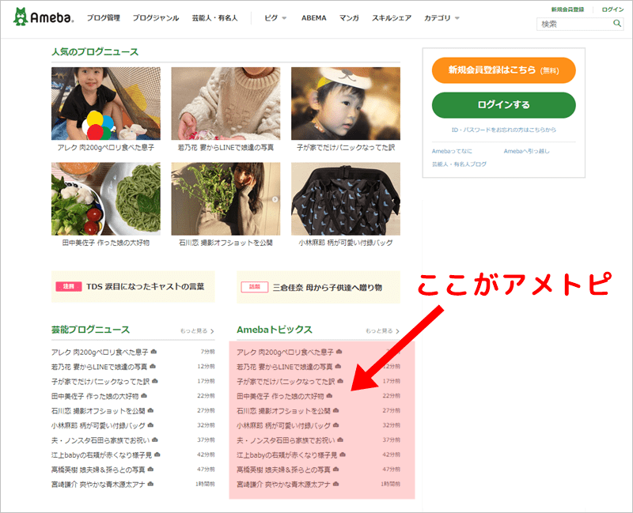
Task: Click icon after 田中美佐子 in 芸能ブログニュース list
Action: point(144,396)
